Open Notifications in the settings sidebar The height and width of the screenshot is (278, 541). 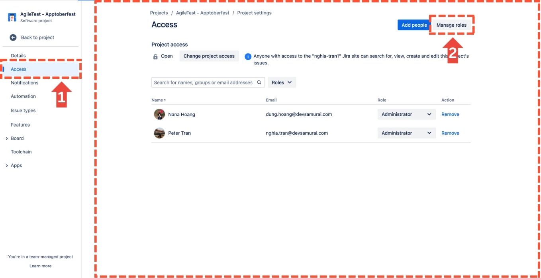tap(25, 83)
